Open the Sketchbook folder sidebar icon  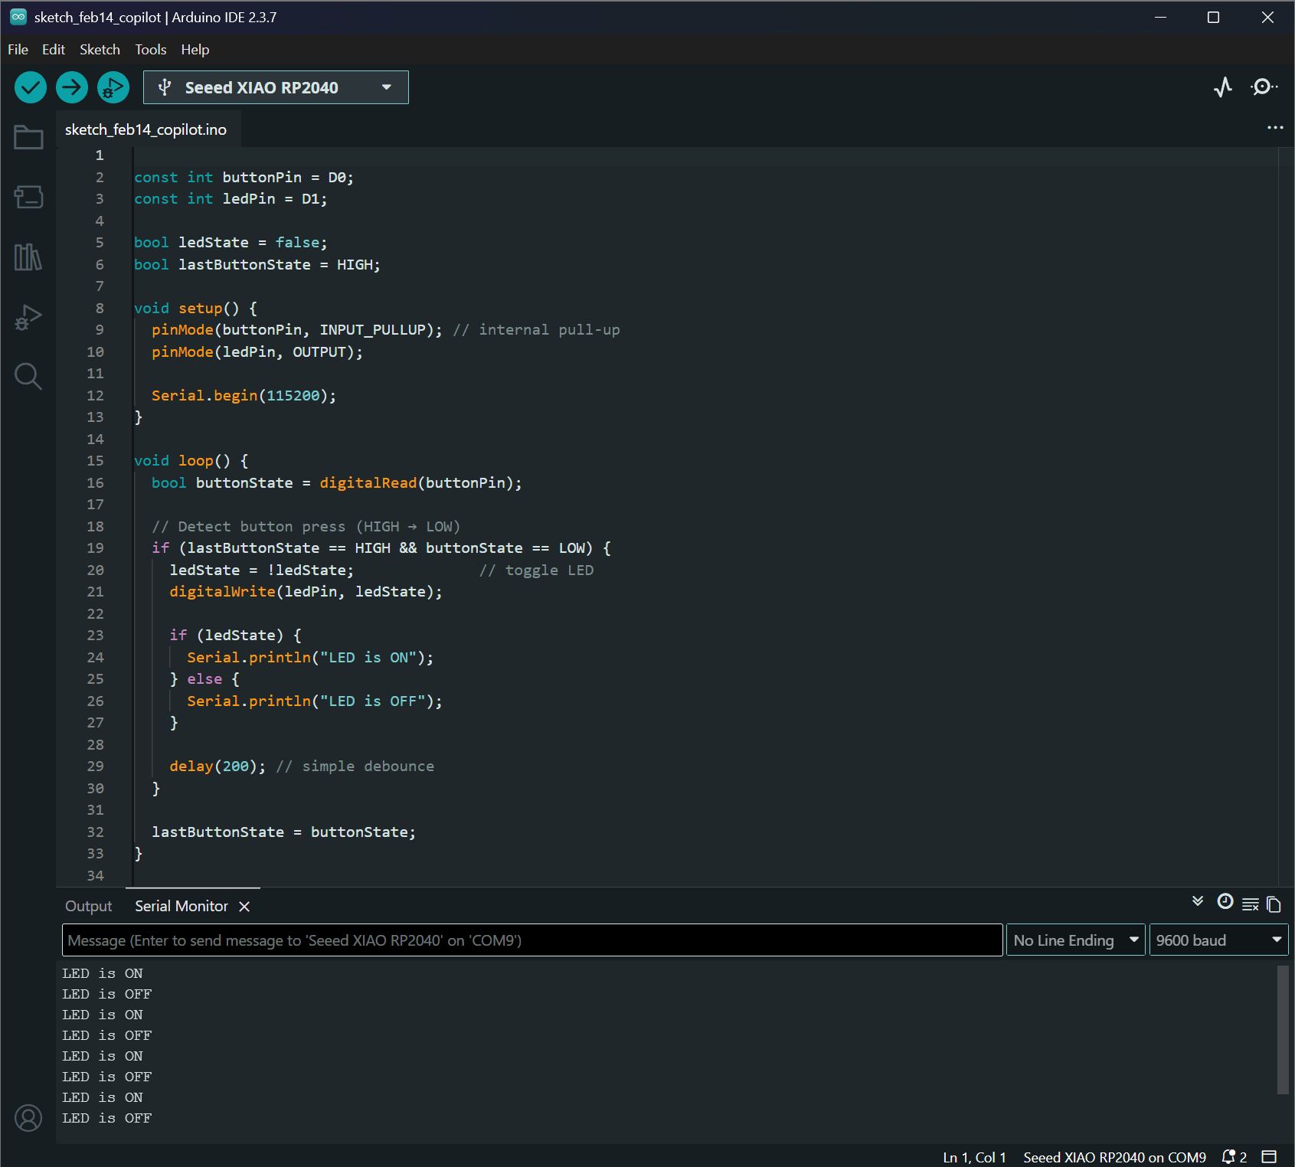coord(28,138)
